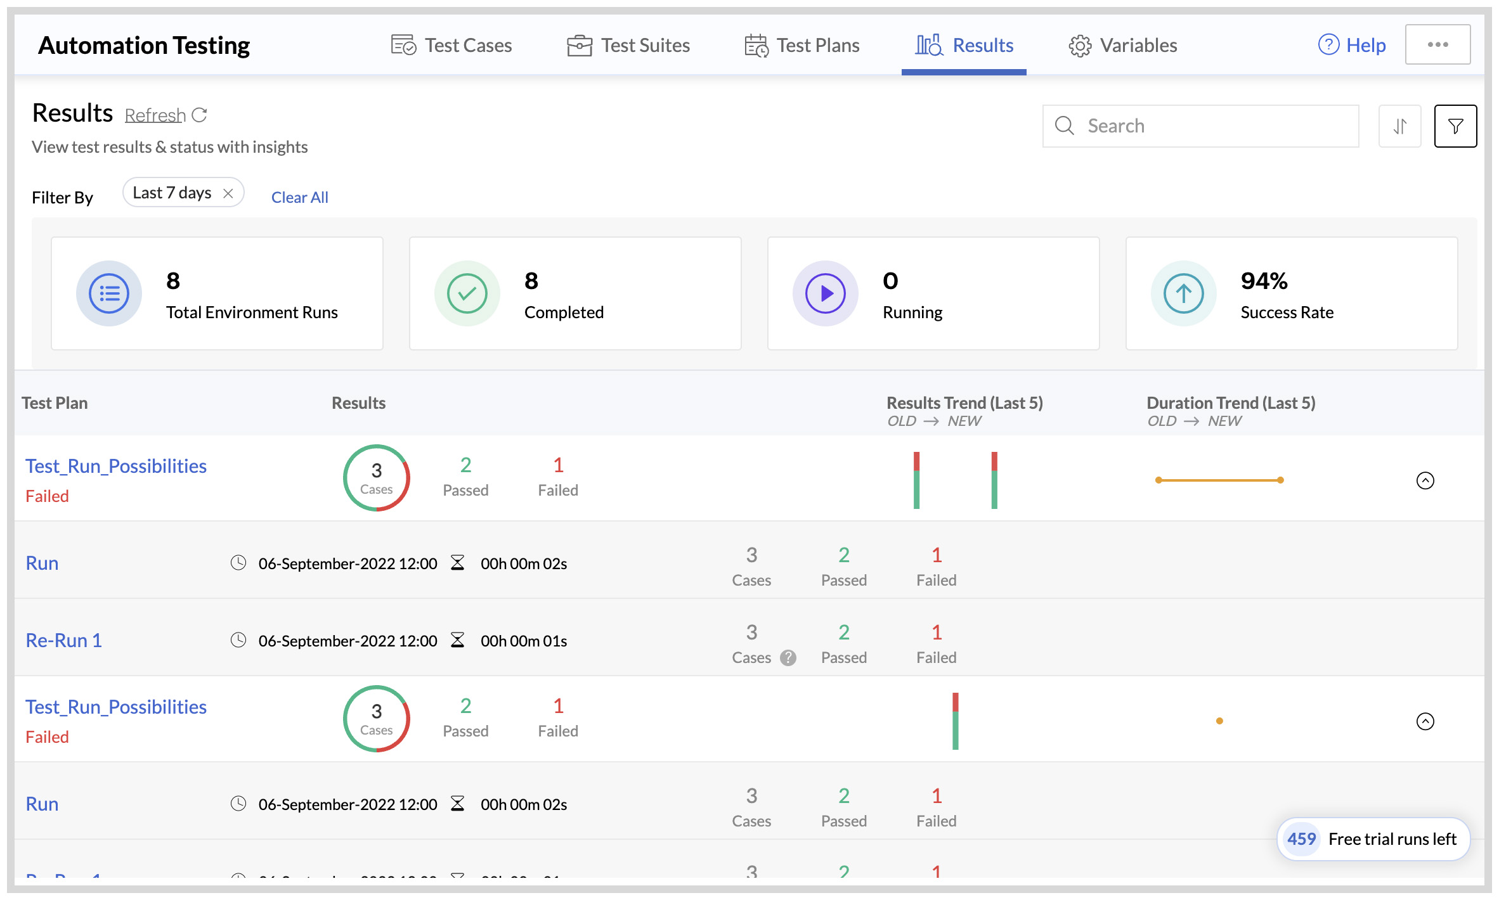Click the Results chart icon

point(929,45)
